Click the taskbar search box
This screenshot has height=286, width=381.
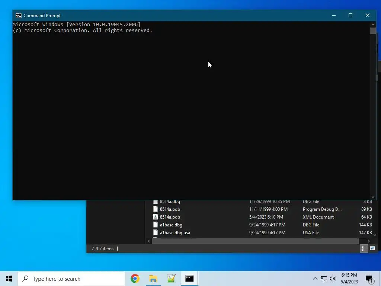(x=71, y=279)
